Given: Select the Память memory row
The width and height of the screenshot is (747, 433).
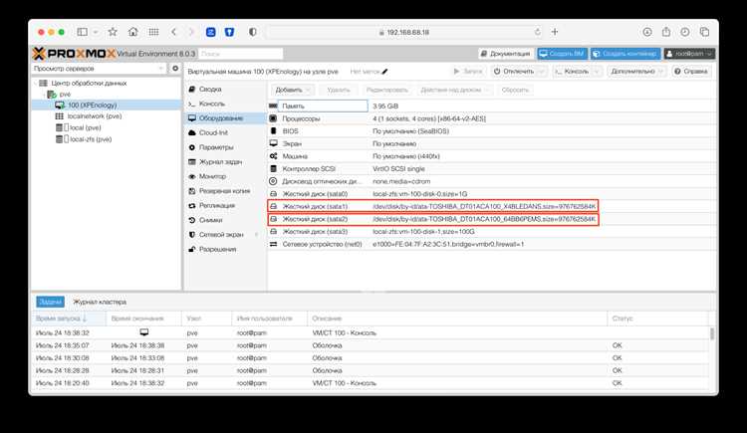Looking at the screenshot, I should (492, 106).
